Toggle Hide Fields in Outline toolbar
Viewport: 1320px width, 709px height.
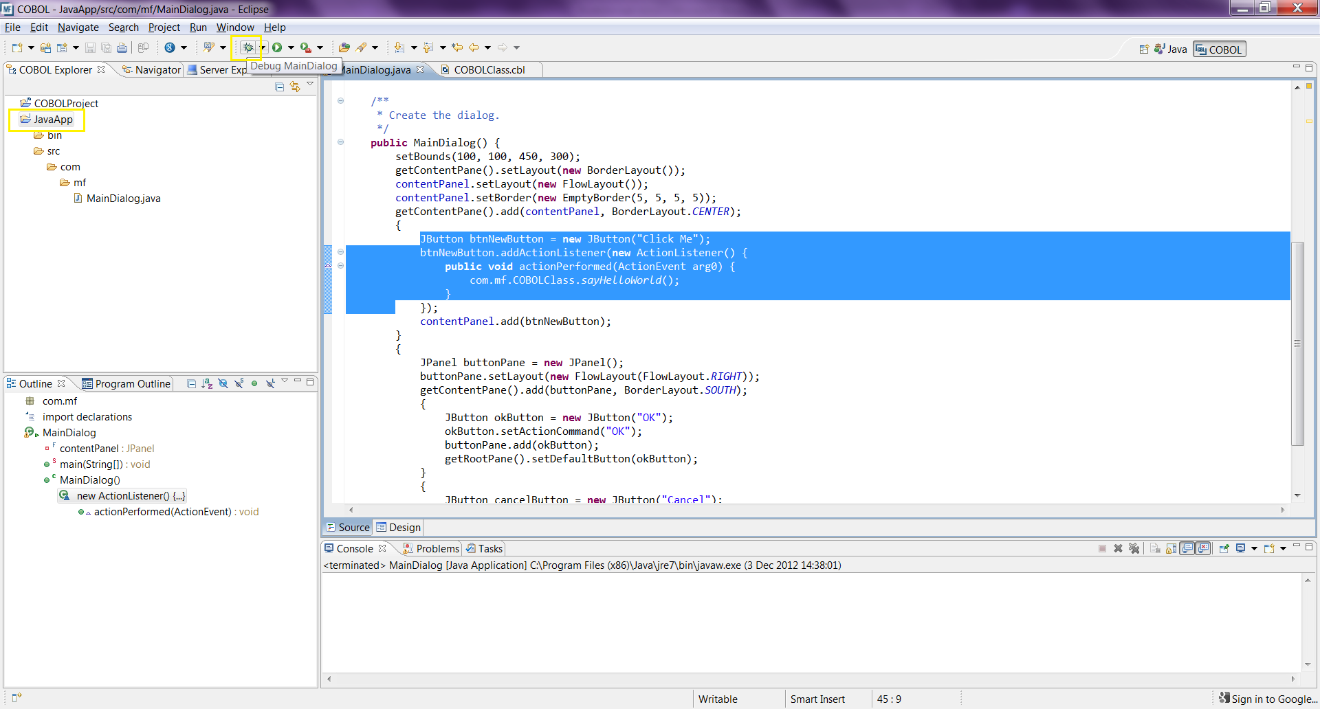(x=223, y=383)
